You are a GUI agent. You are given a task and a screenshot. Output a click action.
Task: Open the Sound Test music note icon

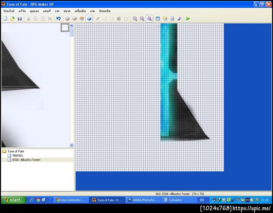tap(180, 19)
